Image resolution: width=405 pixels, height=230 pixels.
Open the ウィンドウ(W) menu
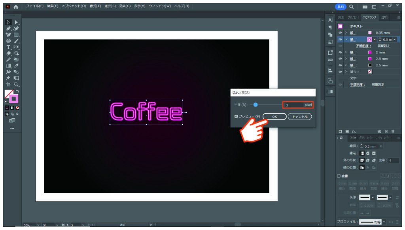tap(160, 6)
